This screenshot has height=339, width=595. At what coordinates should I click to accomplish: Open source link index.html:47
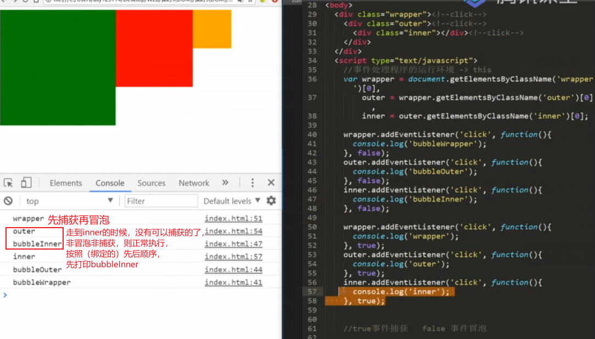[x=233, y=244]
